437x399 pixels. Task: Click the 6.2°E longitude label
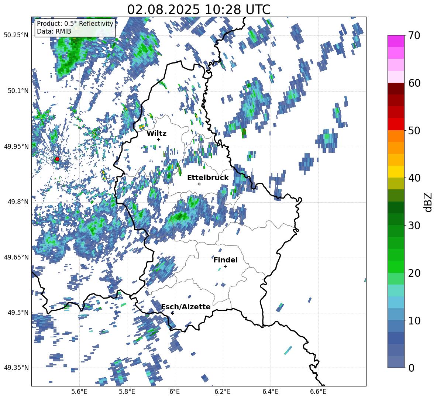click(x=223, y=392)
